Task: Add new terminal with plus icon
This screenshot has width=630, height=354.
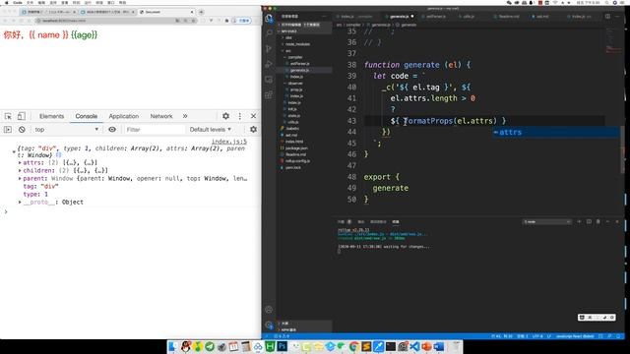Action: click(x=579, y=221)
